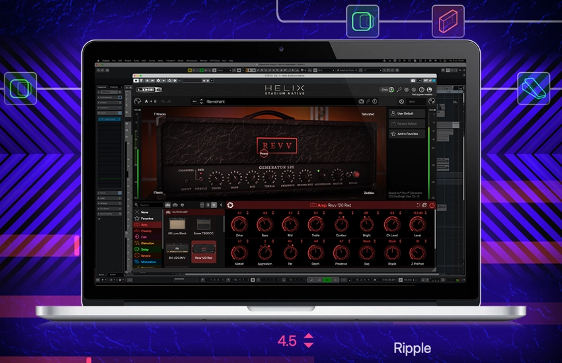Adjust the Bass value stepper arrows

pos(273,213)
